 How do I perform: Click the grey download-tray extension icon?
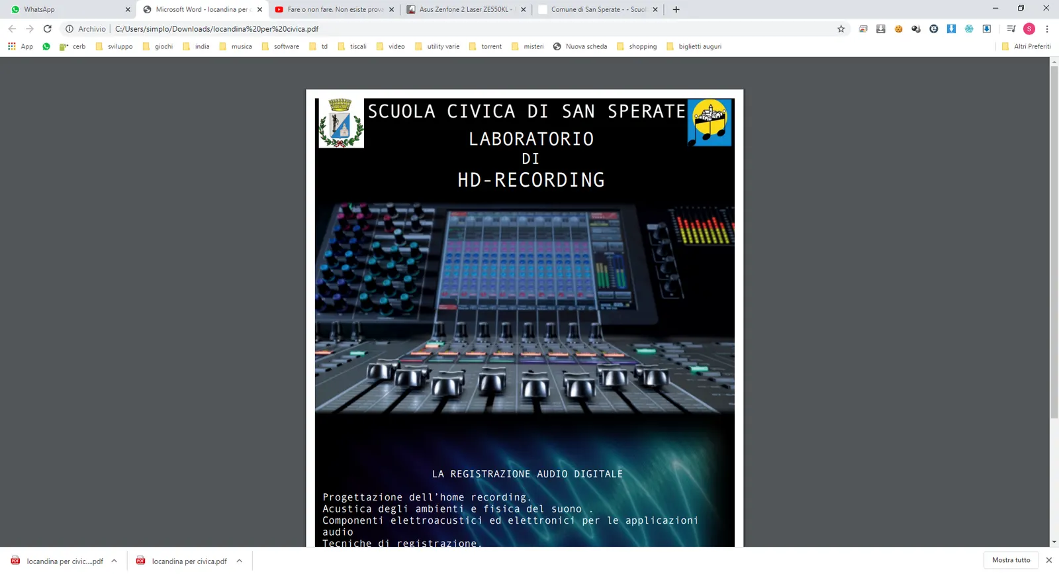click(x=881, y=29)
